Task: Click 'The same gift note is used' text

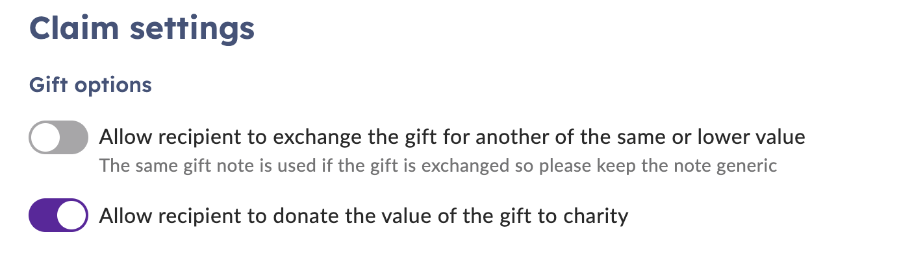Action: pos(207,166)
